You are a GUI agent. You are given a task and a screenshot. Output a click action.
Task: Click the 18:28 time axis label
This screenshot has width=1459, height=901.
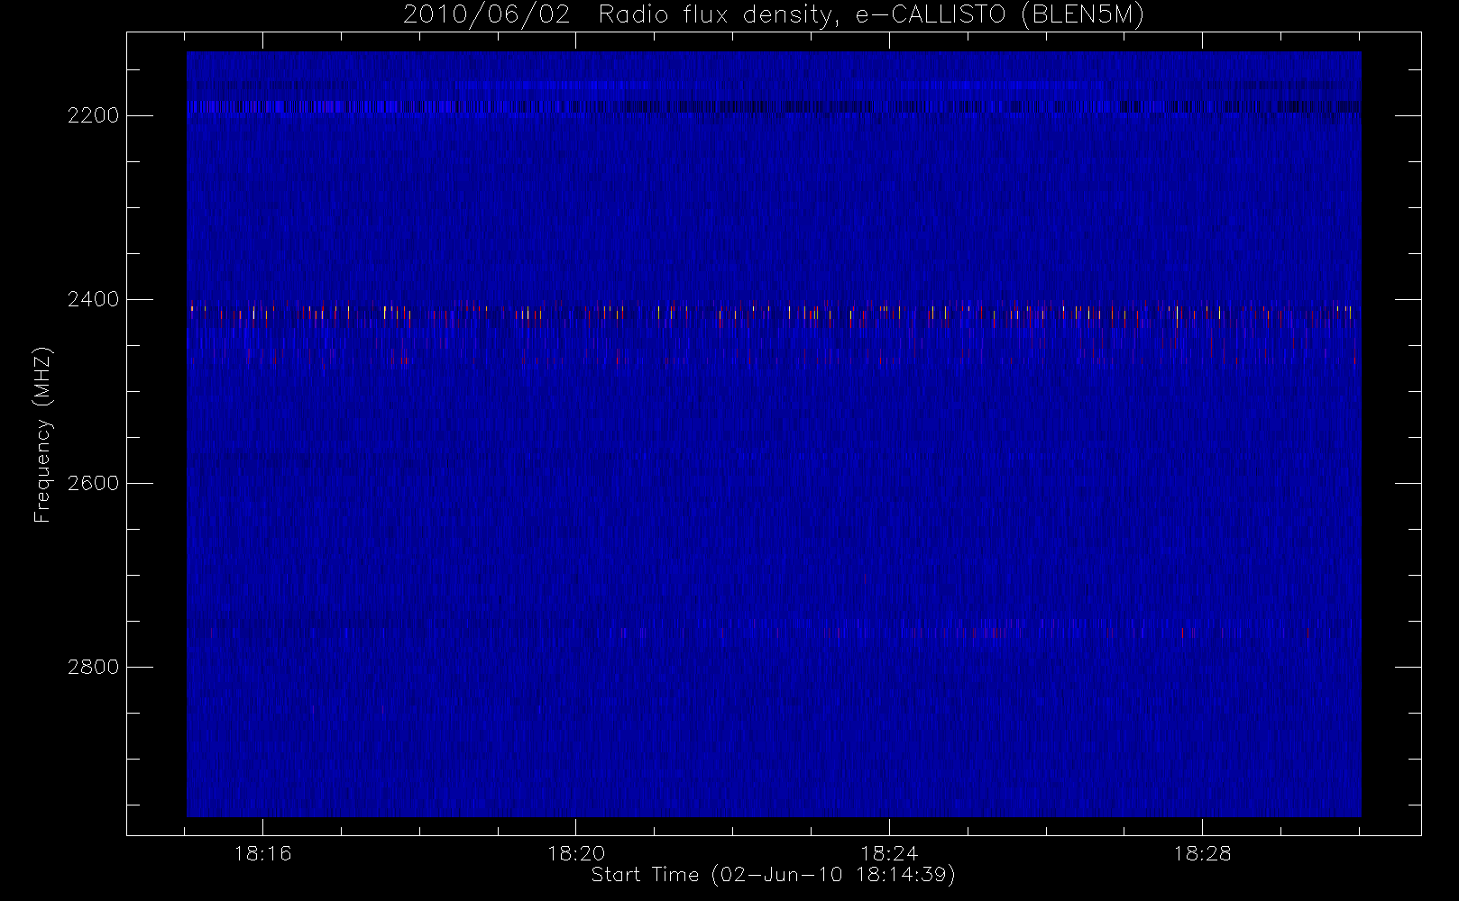pos(1202,853)
